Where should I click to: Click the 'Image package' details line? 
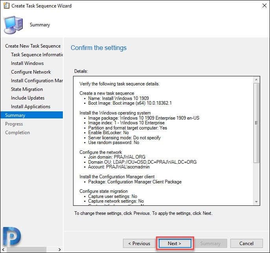coord(143,118)
